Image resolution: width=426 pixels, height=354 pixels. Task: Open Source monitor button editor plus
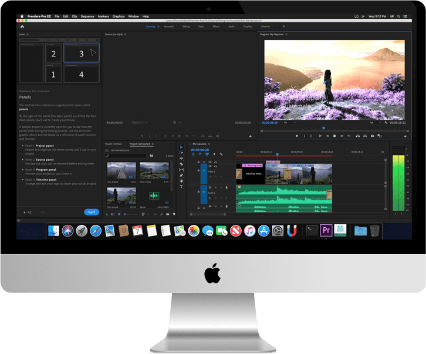[x=250, y=136]
